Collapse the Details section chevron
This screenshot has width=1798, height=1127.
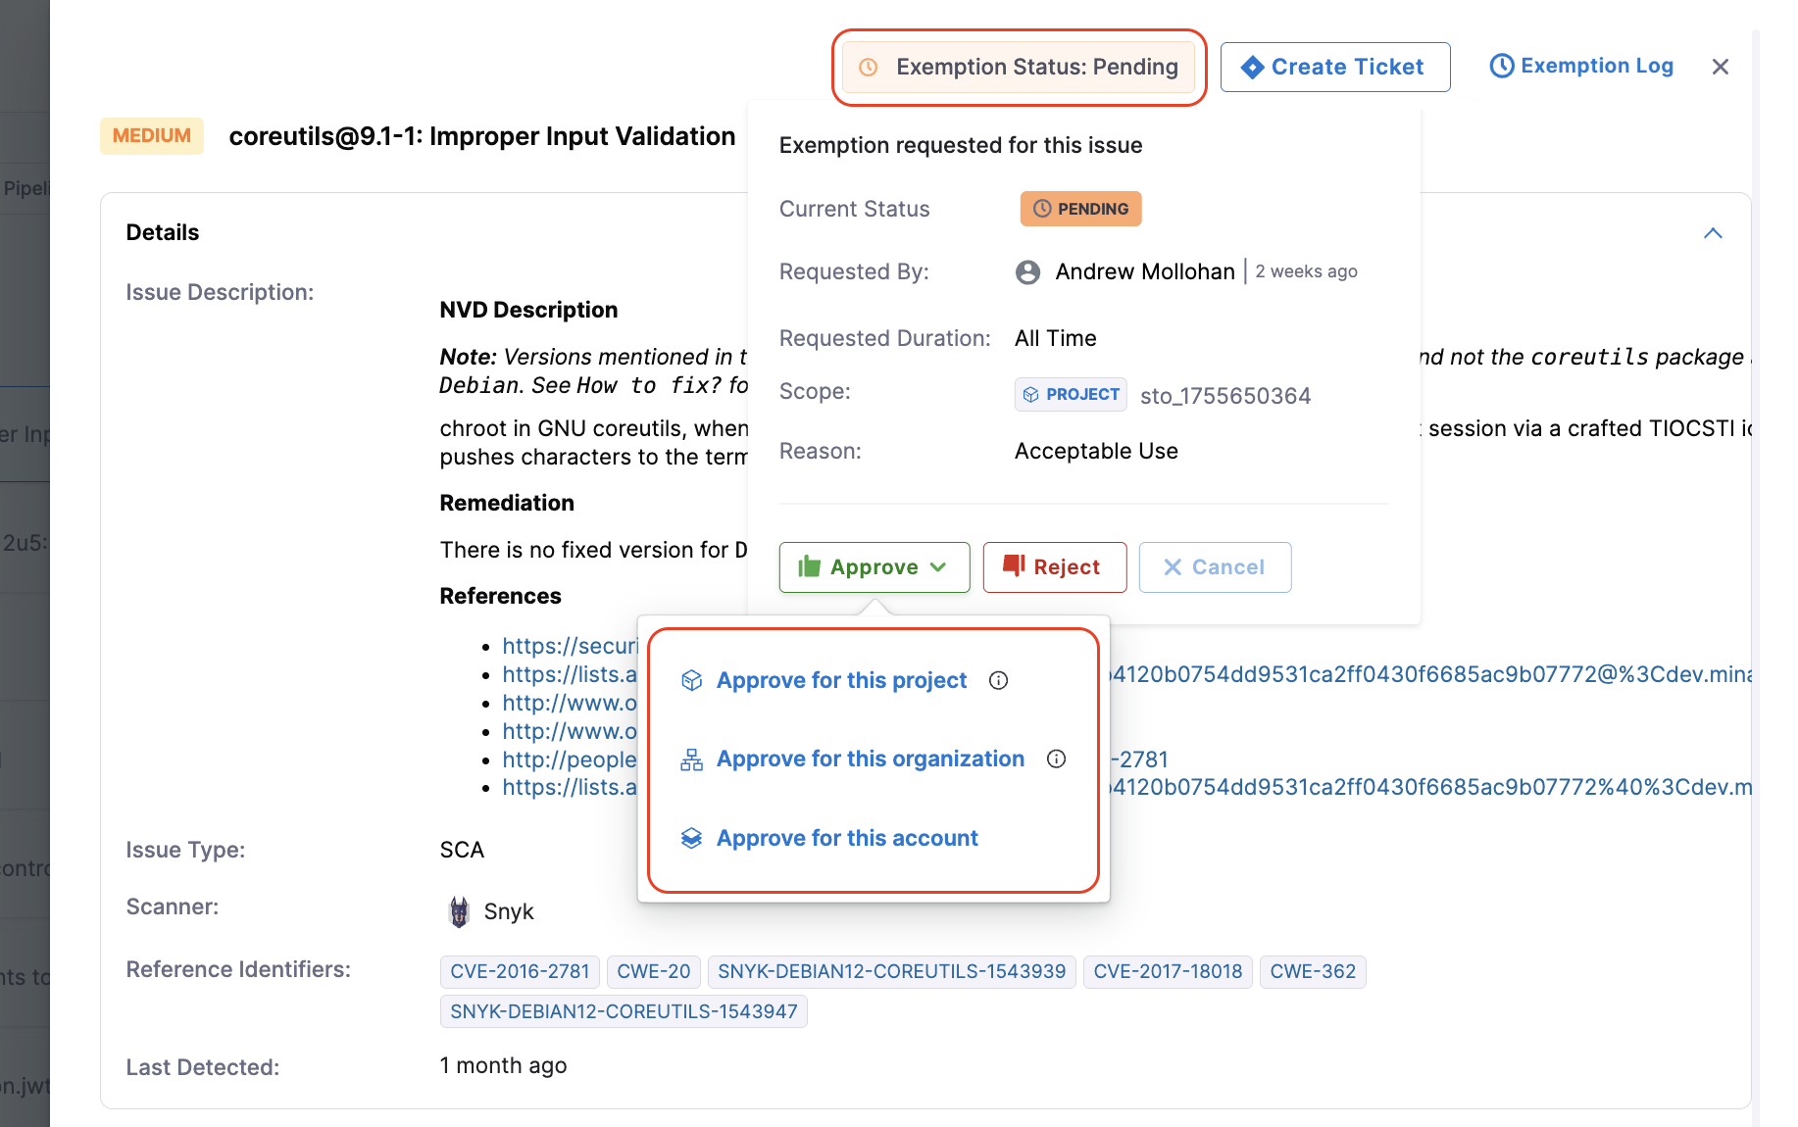(x=1713, y=233)
